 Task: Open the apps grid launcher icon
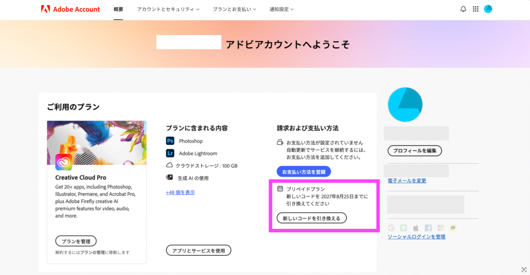pyautogui.click(x=476, y=9)
